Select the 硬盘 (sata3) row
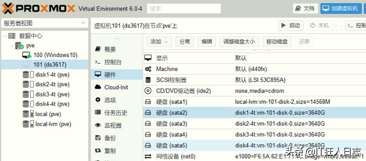The height and width of the screenshot is (161, 366). click(x=254, y=123)
